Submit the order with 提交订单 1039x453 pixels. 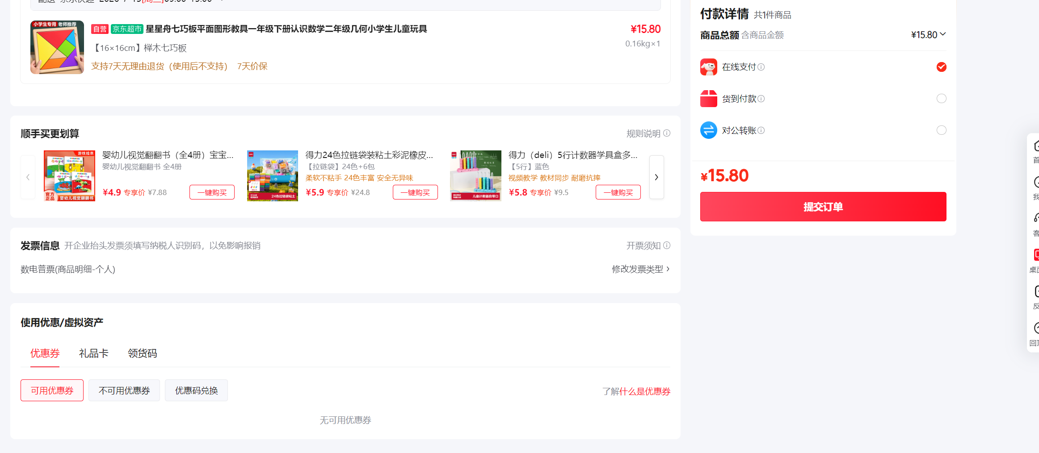pos(823,207)
